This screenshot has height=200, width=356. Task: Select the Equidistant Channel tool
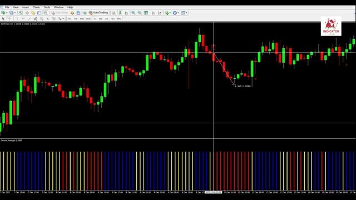coord(36,18)
